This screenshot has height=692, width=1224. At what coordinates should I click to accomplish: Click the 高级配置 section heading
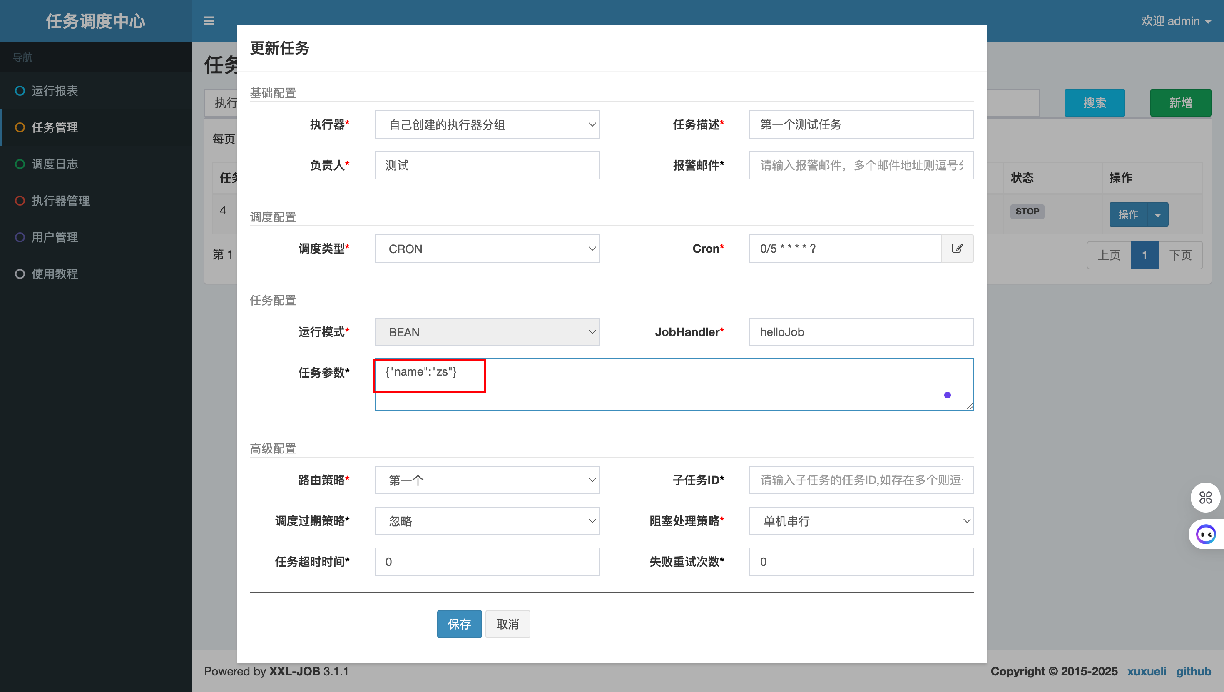coord(273,449)
